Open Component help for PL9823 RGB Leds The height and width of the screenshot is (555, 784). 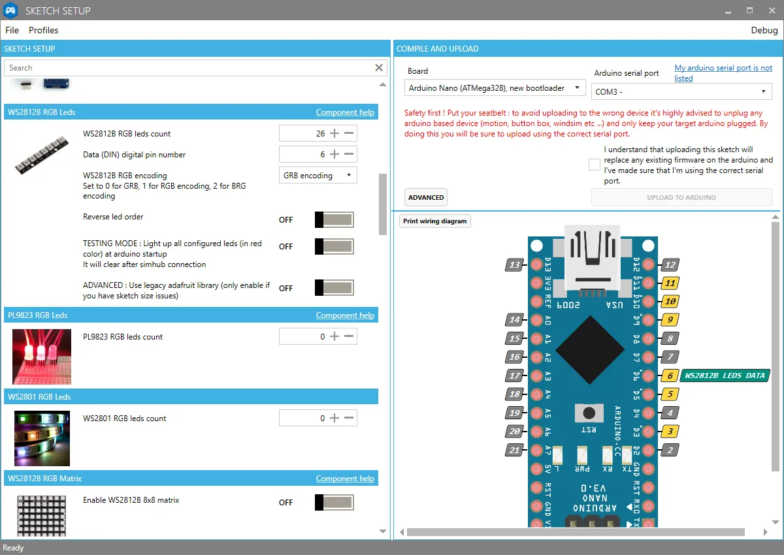tap(345, 315)
